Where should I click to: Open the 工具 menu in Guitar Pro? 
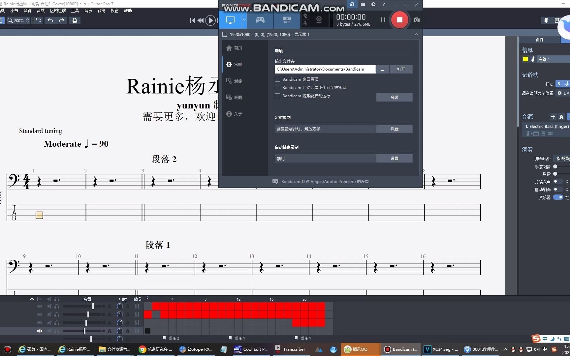[x=75, y=11]
